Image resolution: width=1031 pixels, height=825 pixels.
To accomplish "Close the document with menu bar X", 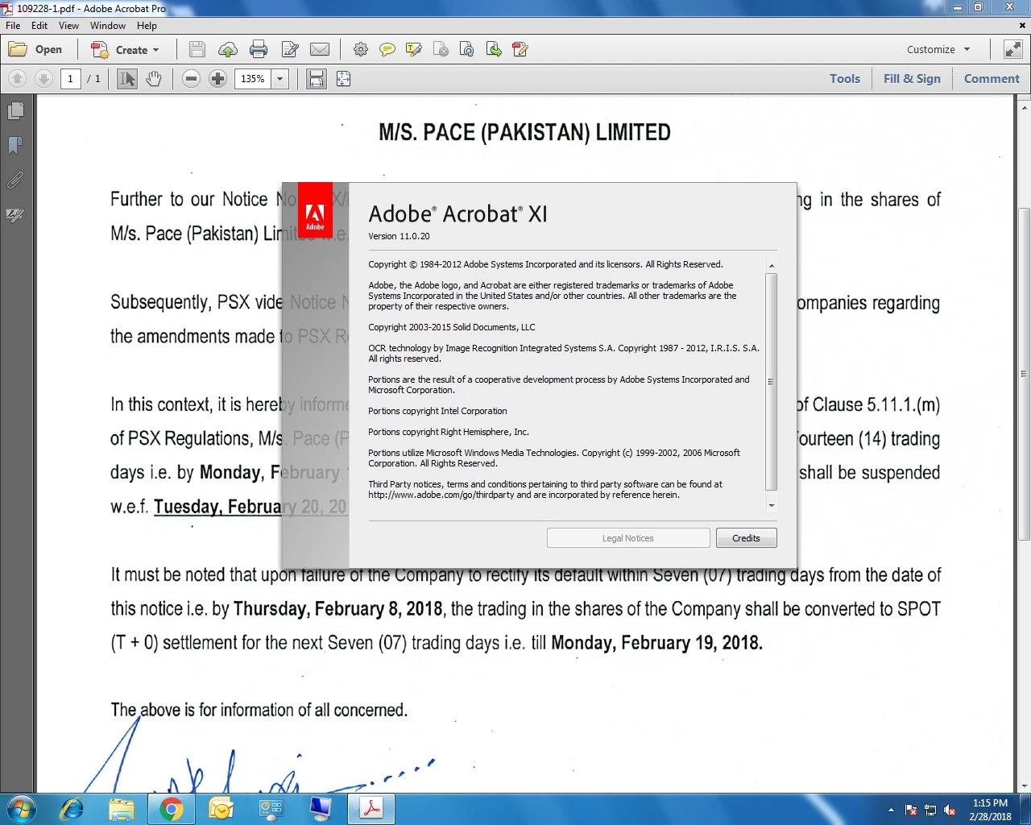I will [1023, 25].
